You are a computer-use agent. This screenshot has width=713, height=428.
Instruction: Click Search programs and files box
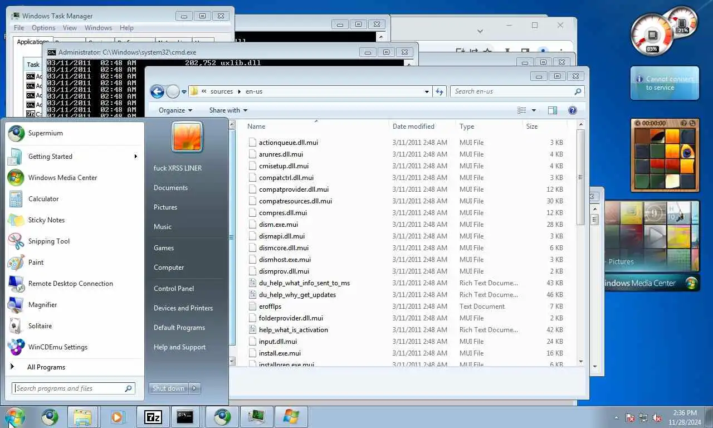tap(74, 388)
